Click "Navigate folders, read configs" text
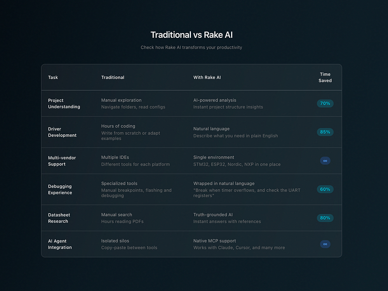This screenshot has width=388, height=291. [x=133, y=107]
